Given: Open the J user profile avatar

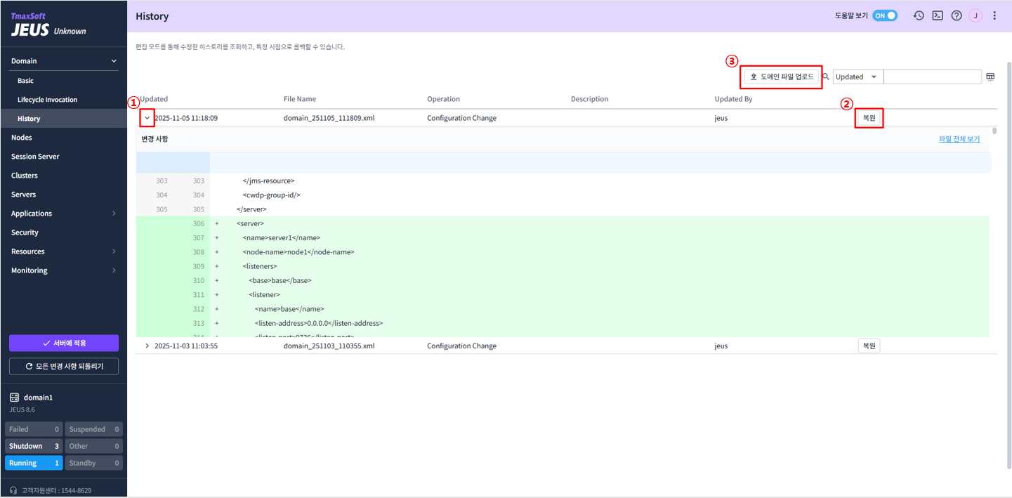Looking at the screenshot, I should click(x=975, y=15).
